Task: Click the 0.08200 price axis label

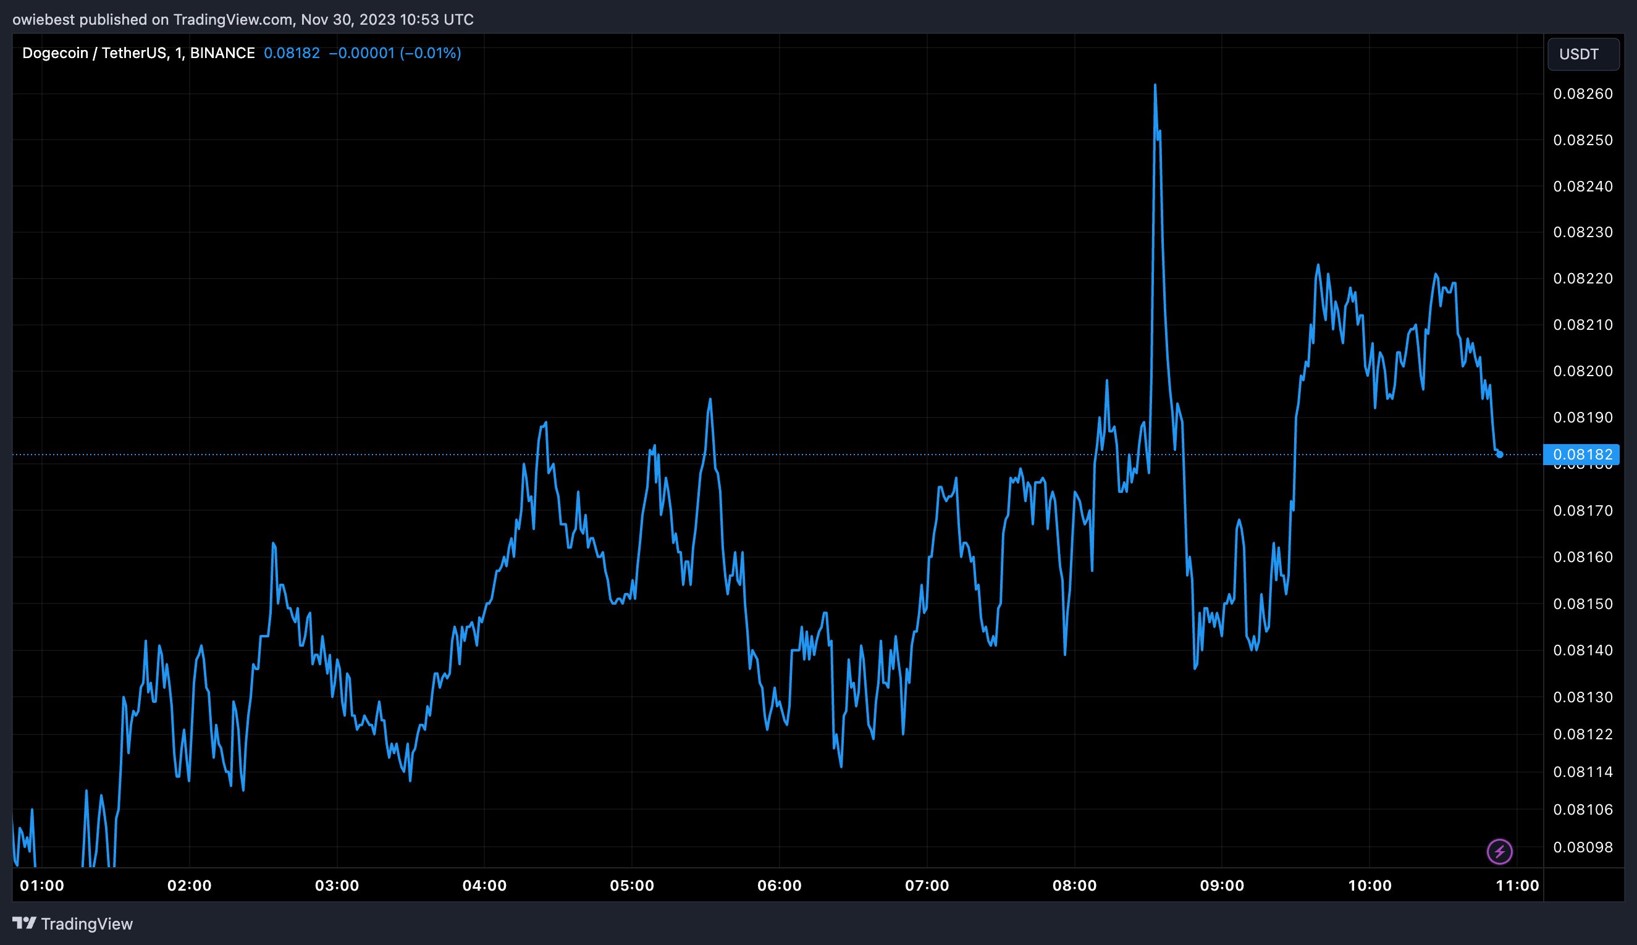Action: pos(1583,371)
